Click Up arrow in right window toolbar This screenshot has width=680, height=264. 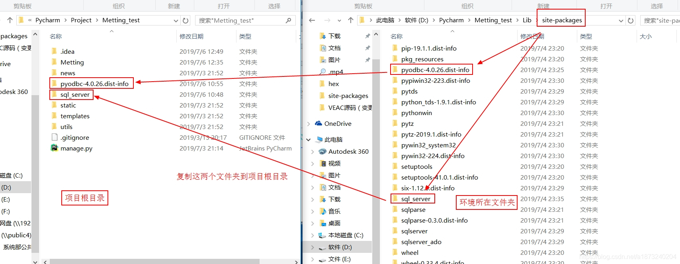350,20
